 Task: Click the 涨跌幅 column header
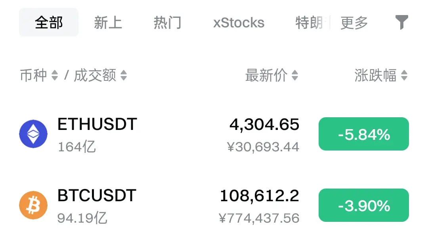[375, 75]
